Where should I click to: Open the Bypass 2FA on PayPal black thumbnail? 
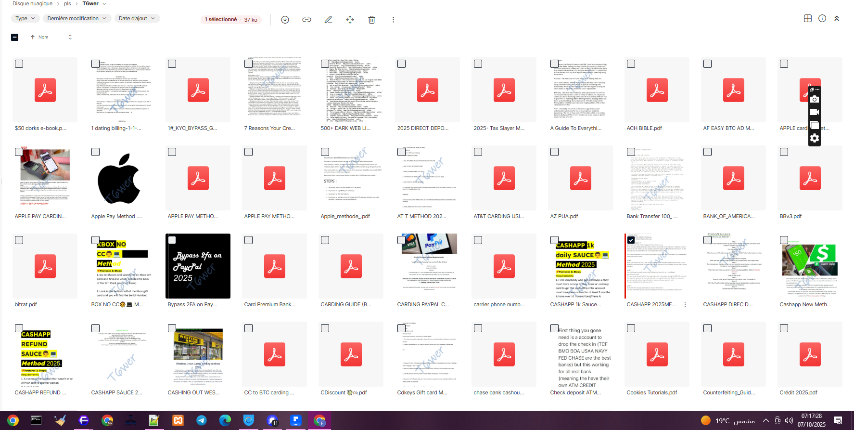[198, 266]
